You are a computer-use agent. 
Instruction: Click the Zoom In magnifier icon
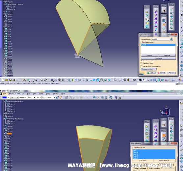pyautogui.click(x=83, y=80)
